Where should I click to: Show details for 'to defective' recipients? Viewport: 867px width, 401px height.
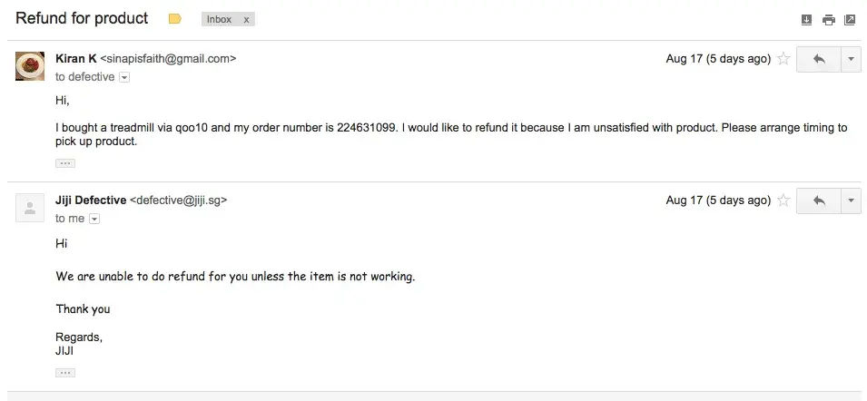tap(124, 78)
